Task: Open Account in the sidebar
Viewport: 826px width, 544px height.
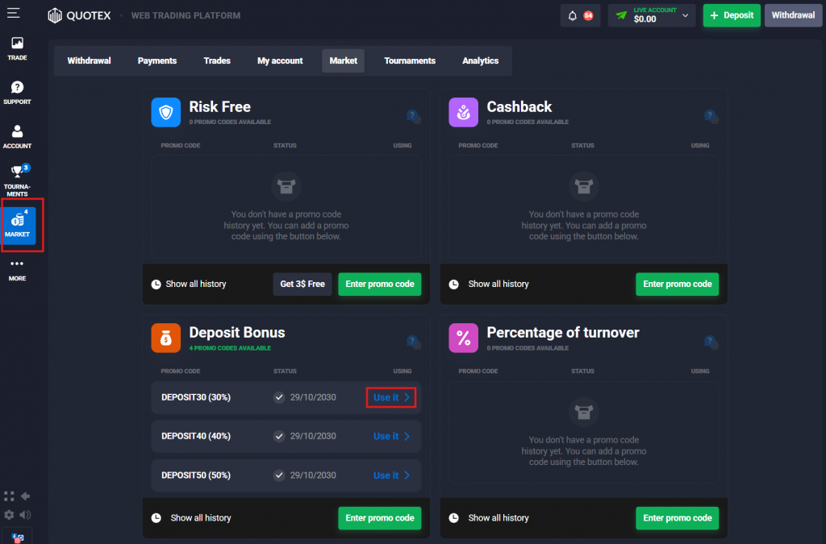Action: (18, 137)
